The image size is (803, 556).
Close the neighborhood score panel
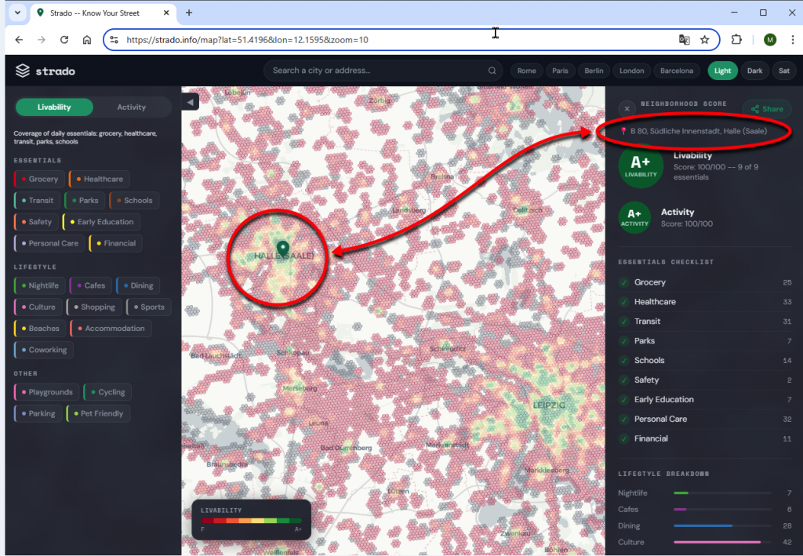(627, 109)
